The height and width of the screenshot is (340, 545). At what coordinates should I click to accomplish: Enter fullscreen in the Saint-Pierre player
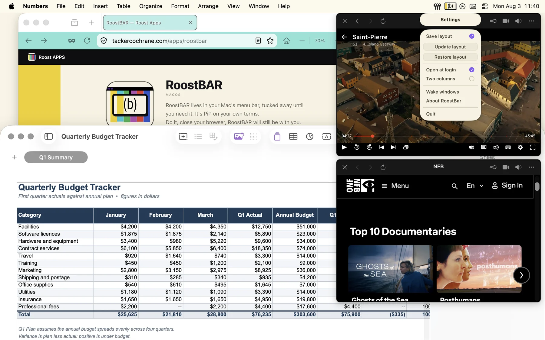tap(533, 147)
